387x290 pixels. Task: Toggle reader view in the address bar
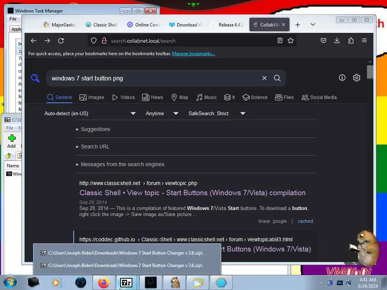click(280, 41)
